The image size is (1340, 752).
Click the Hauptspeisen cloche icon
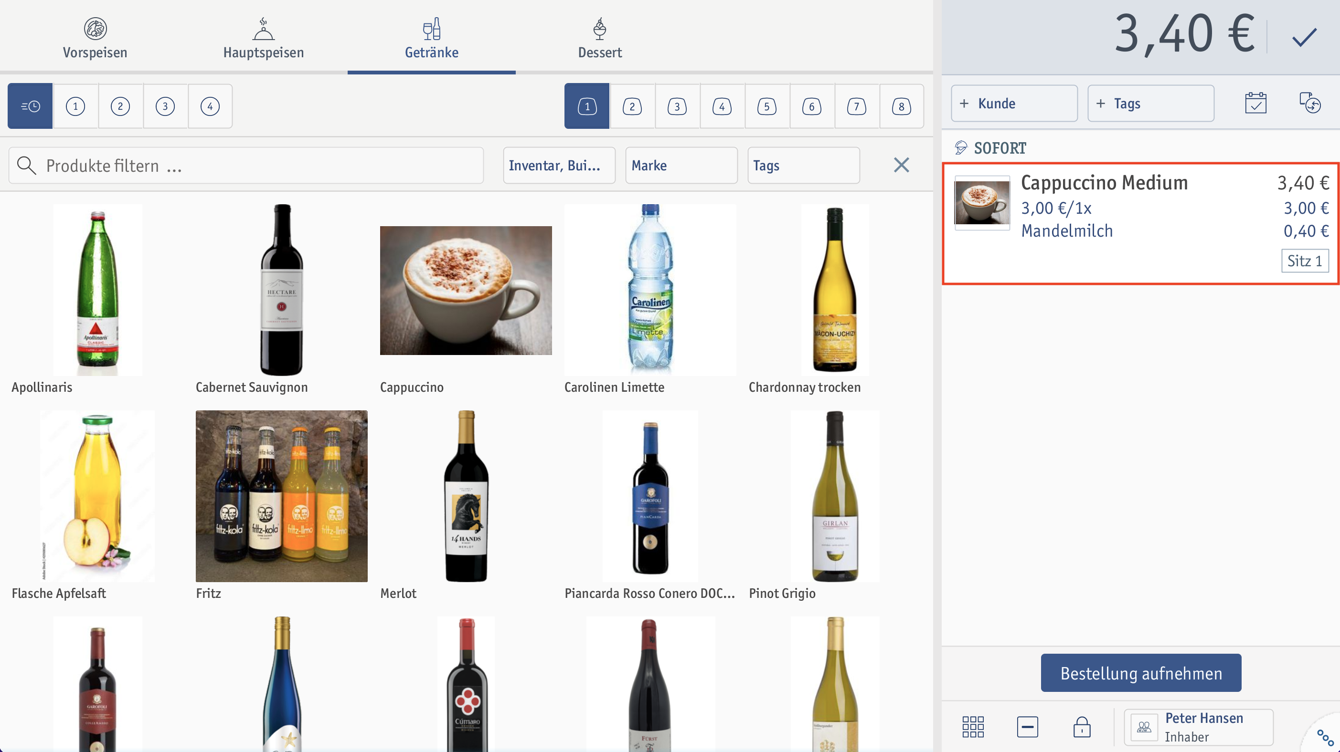263,29
